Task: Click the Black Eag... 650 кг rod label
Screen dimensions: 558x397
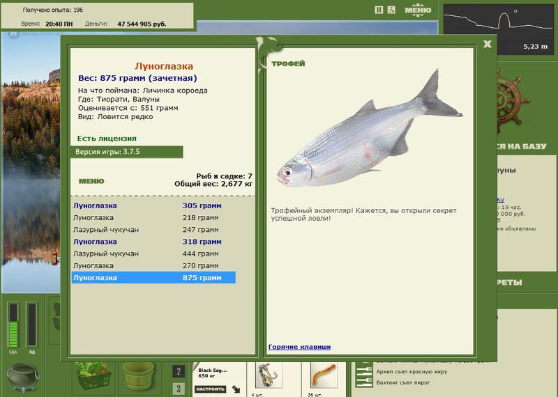Action: coord(212,373)
